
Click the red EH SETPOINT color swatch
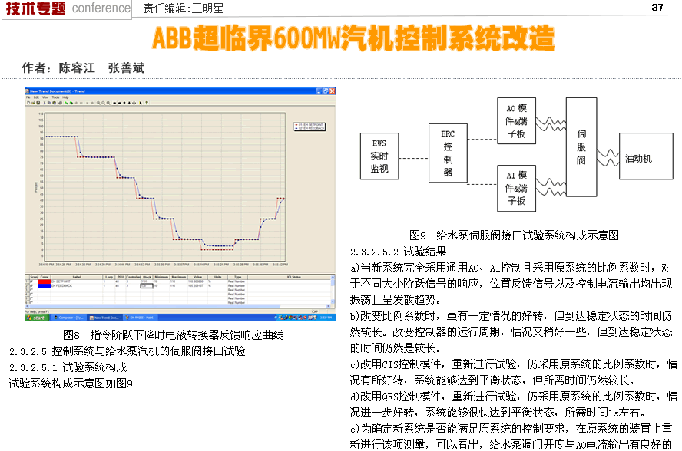[44, 282]
